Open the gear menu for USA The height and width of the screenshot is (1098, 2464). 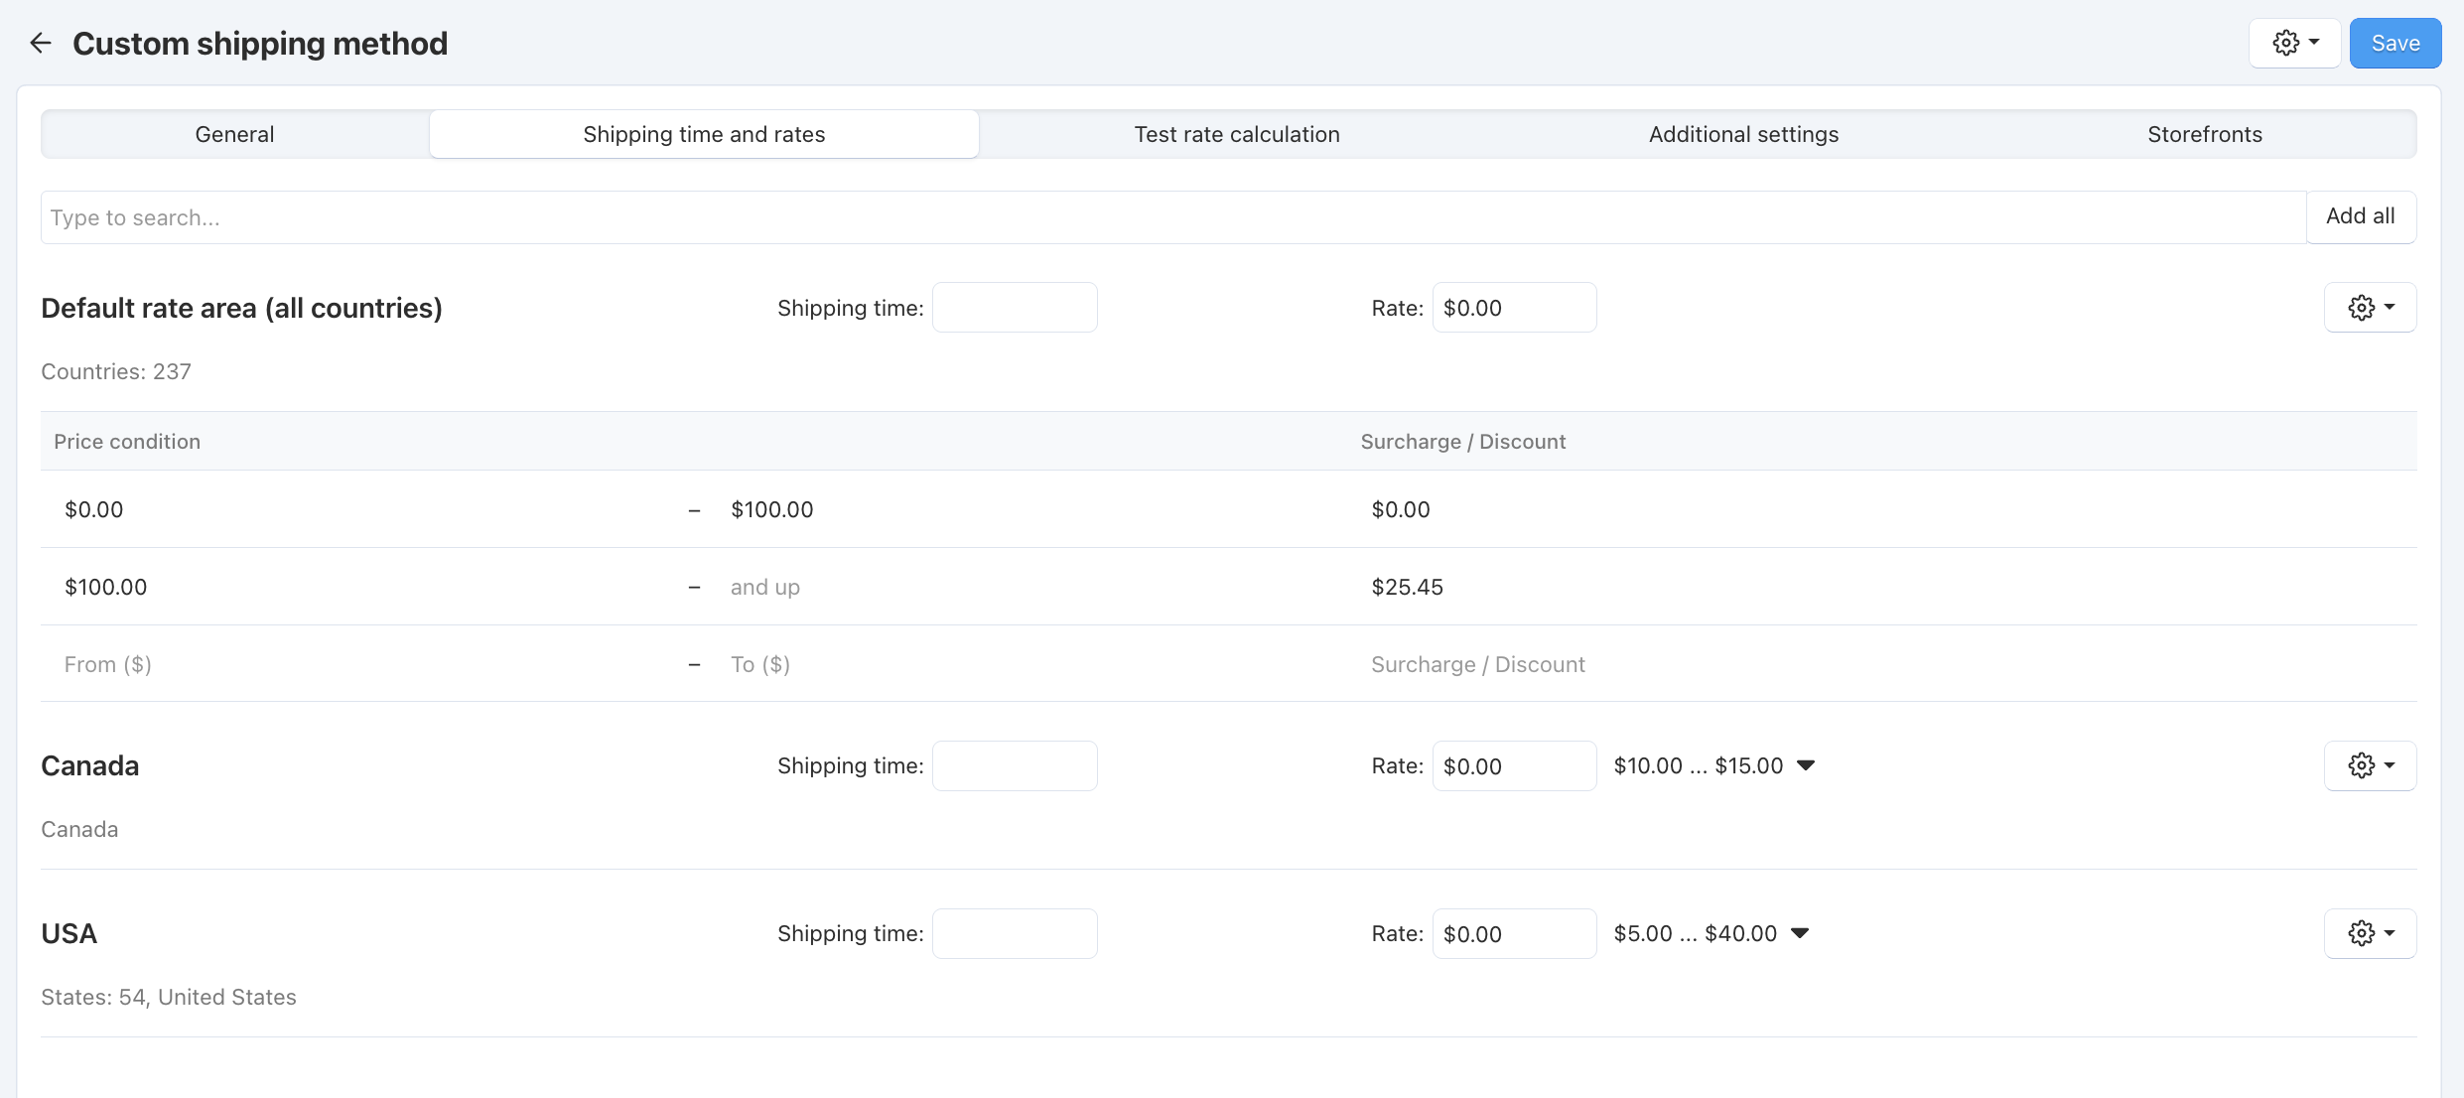(x=2370, y=933)
